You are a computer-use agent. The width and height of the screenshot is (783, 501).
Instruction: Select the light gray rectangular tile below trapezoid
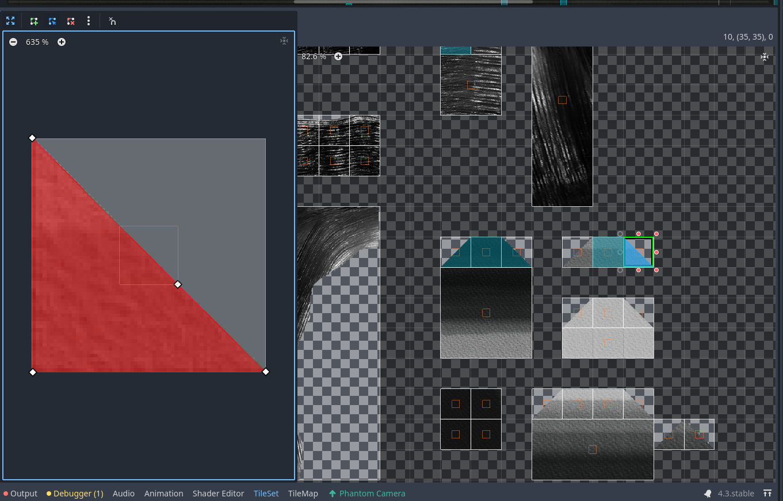pos(608,343)
